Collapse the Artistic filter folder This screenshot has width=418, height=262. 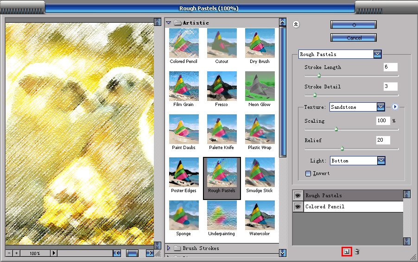(169, 23)
